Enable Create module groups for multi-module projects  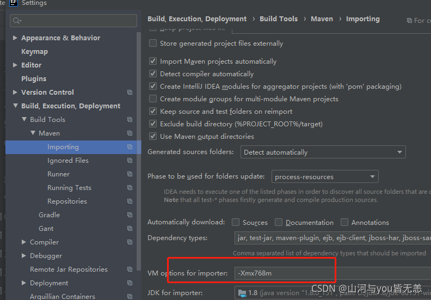(x=153, y=99)
